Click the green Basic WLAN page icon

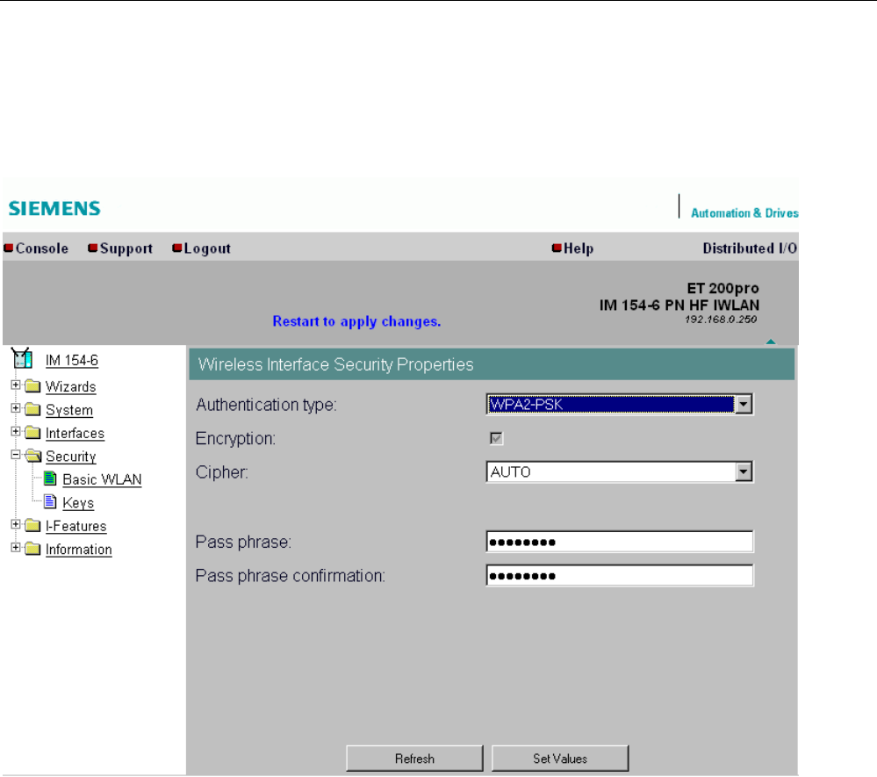point(50,478)
